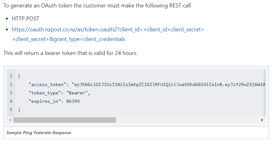273x154 pixels.
Task: Click the grant_type=client_credentials link line
Action: click(x=69, y=39)
